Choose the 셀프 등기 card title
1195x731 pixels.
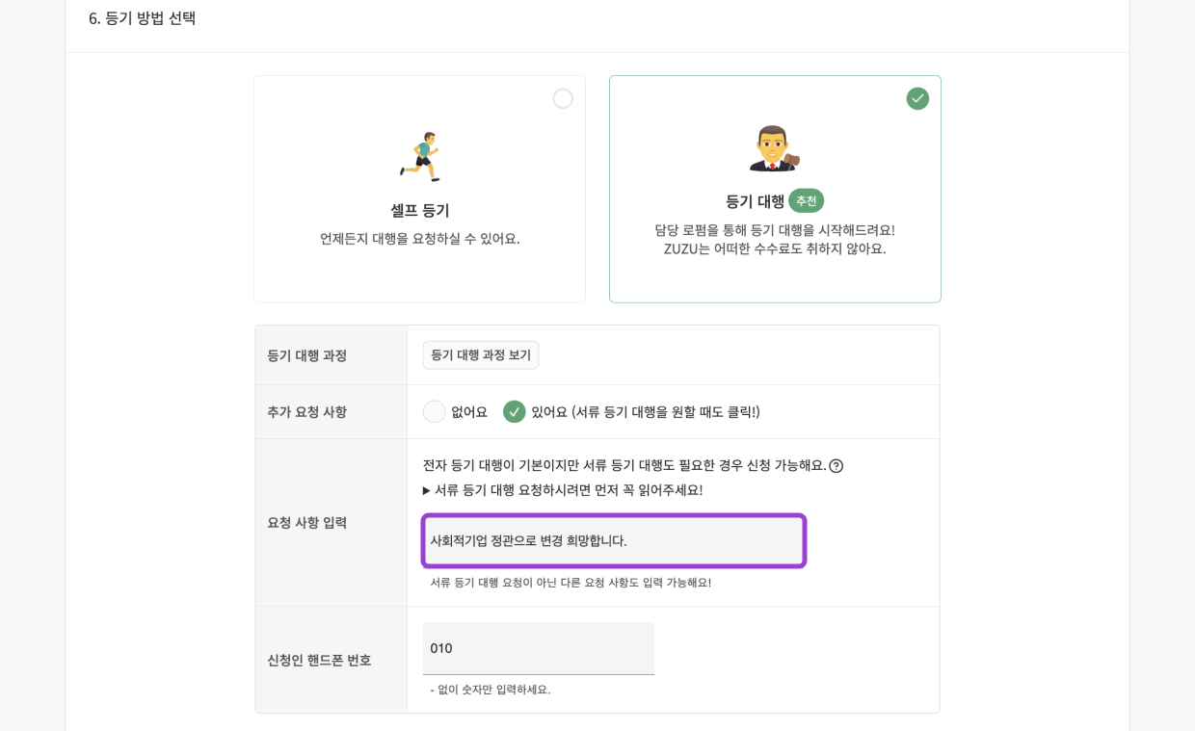(x=420, y=210)
